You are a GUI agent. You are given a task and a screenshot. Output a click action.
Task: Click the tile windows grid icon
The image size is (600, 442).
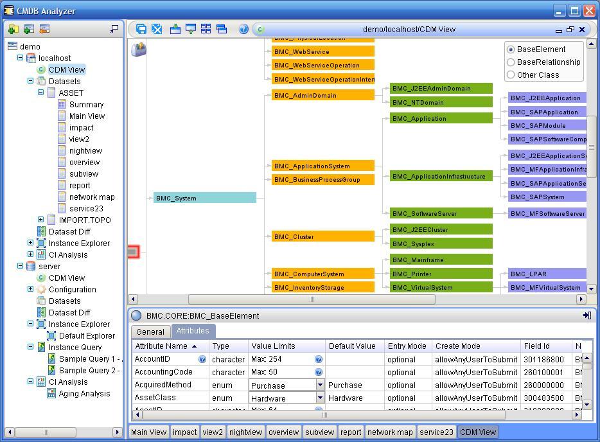point(206,29)
